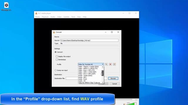This screenshot has height=105, width=188.
Task: Open the wrench edit profile icon
Action: [106, 64]
